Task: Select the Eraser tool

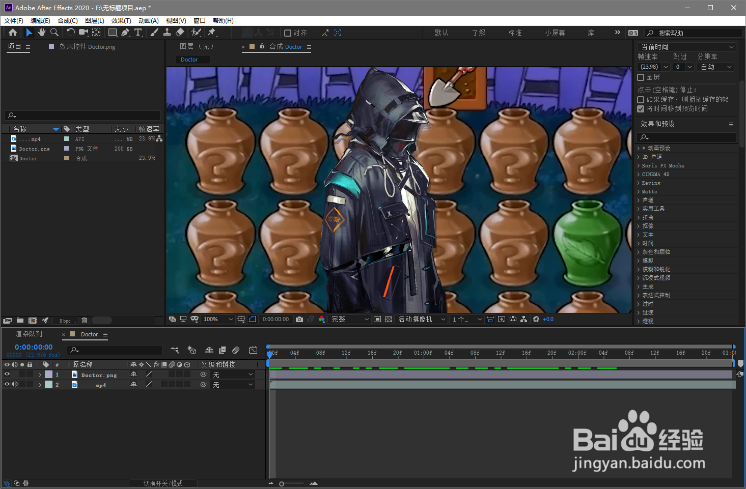Action: (180, 33)
